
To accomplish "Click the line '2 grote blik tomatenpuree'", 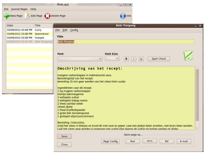I will coord(73,113).
